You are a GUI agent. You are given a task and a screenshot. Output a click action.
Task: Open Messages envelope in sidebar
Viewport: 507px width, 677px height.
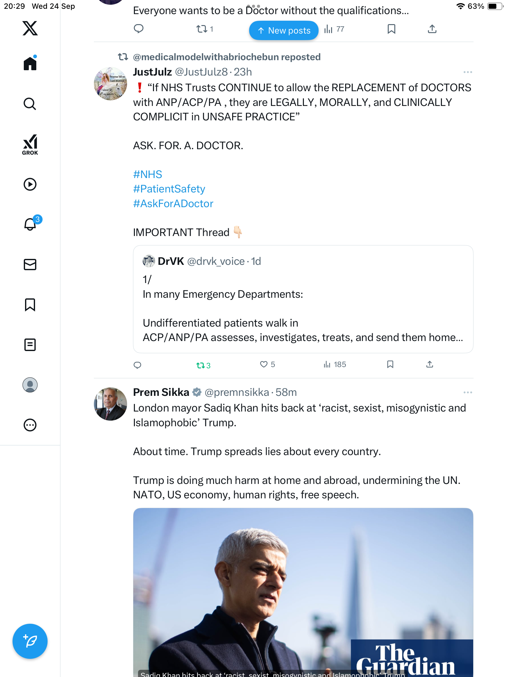(x=30, y=265)
